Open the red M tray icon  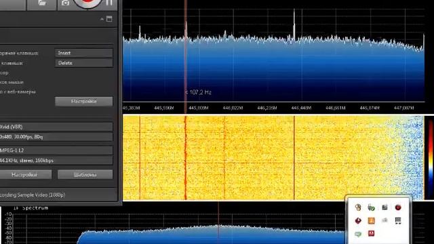(x=372, y=234)
